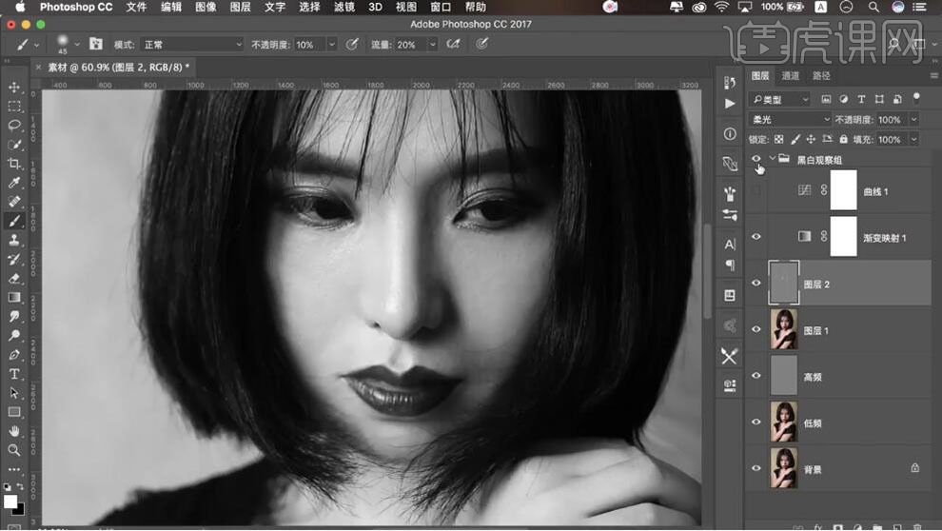Click the 图层 1 layer thumbnail

point(785,329)
